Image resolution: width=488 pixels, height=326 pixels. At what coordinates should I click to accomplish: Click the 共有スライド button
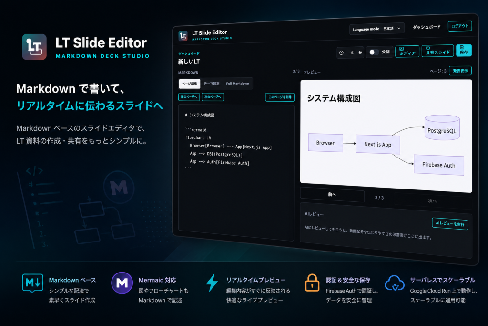[437, 51]
